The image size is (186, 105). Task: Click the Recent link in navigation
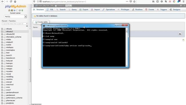[5, 21]
